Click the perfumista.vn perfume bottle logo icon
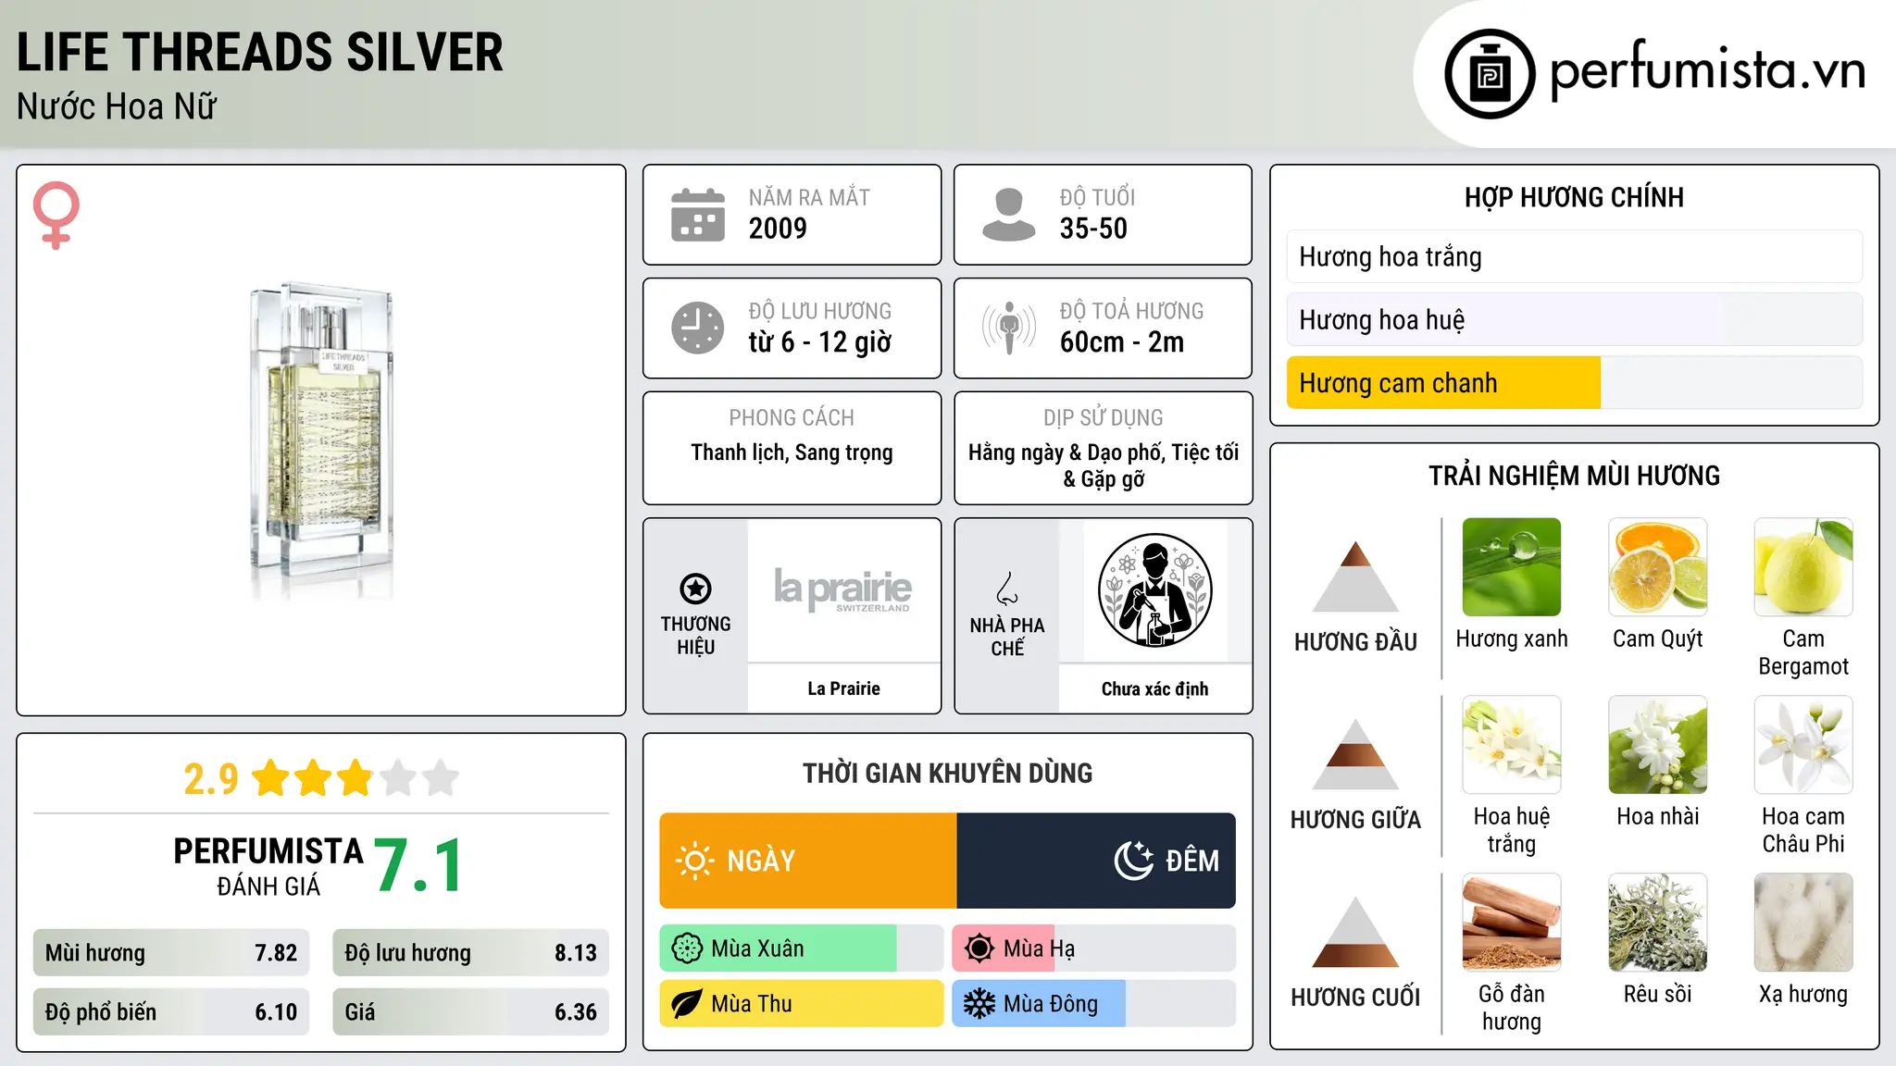The width and height of the screenshot is (1896, 1066). pos(1490,74)
